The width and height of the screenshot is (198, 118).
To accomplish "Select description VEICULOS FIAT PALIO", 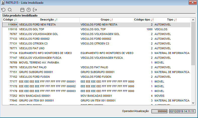I will [x=33, y=67].
